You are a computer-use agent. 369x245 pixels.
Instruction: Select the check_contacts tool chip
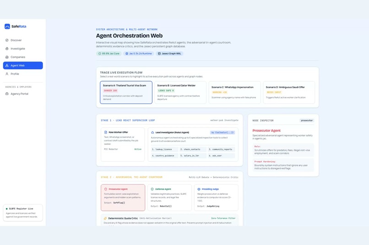click(x=193, y=149)
